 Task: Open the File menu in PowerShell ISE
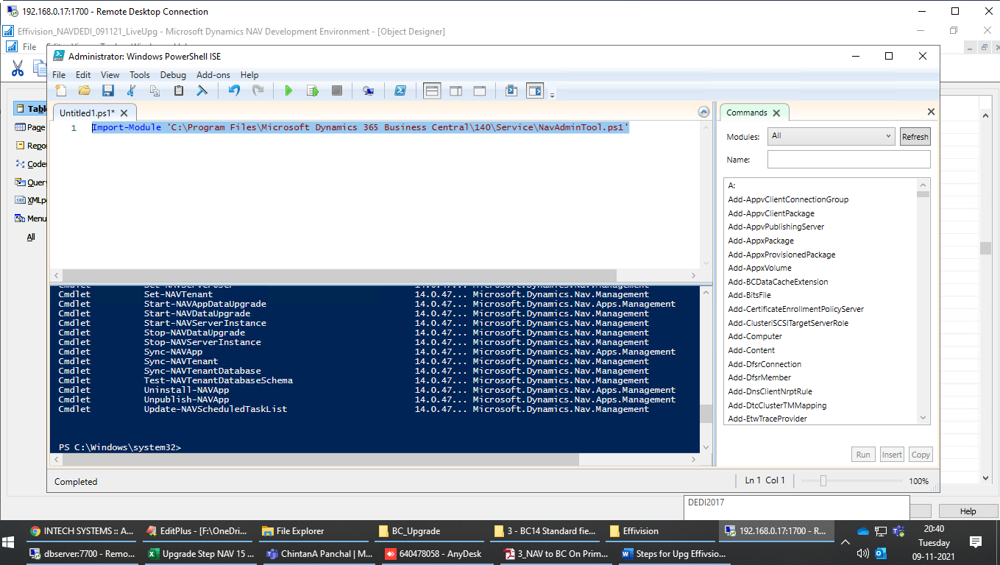tap(59, 75)
